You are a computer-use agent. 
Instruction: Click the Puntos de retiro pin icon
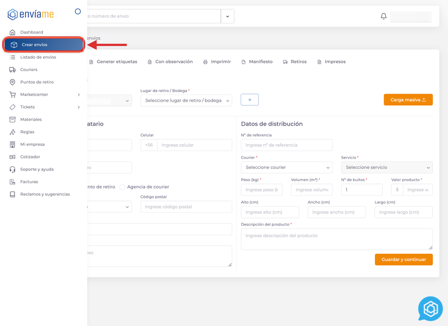12,82
